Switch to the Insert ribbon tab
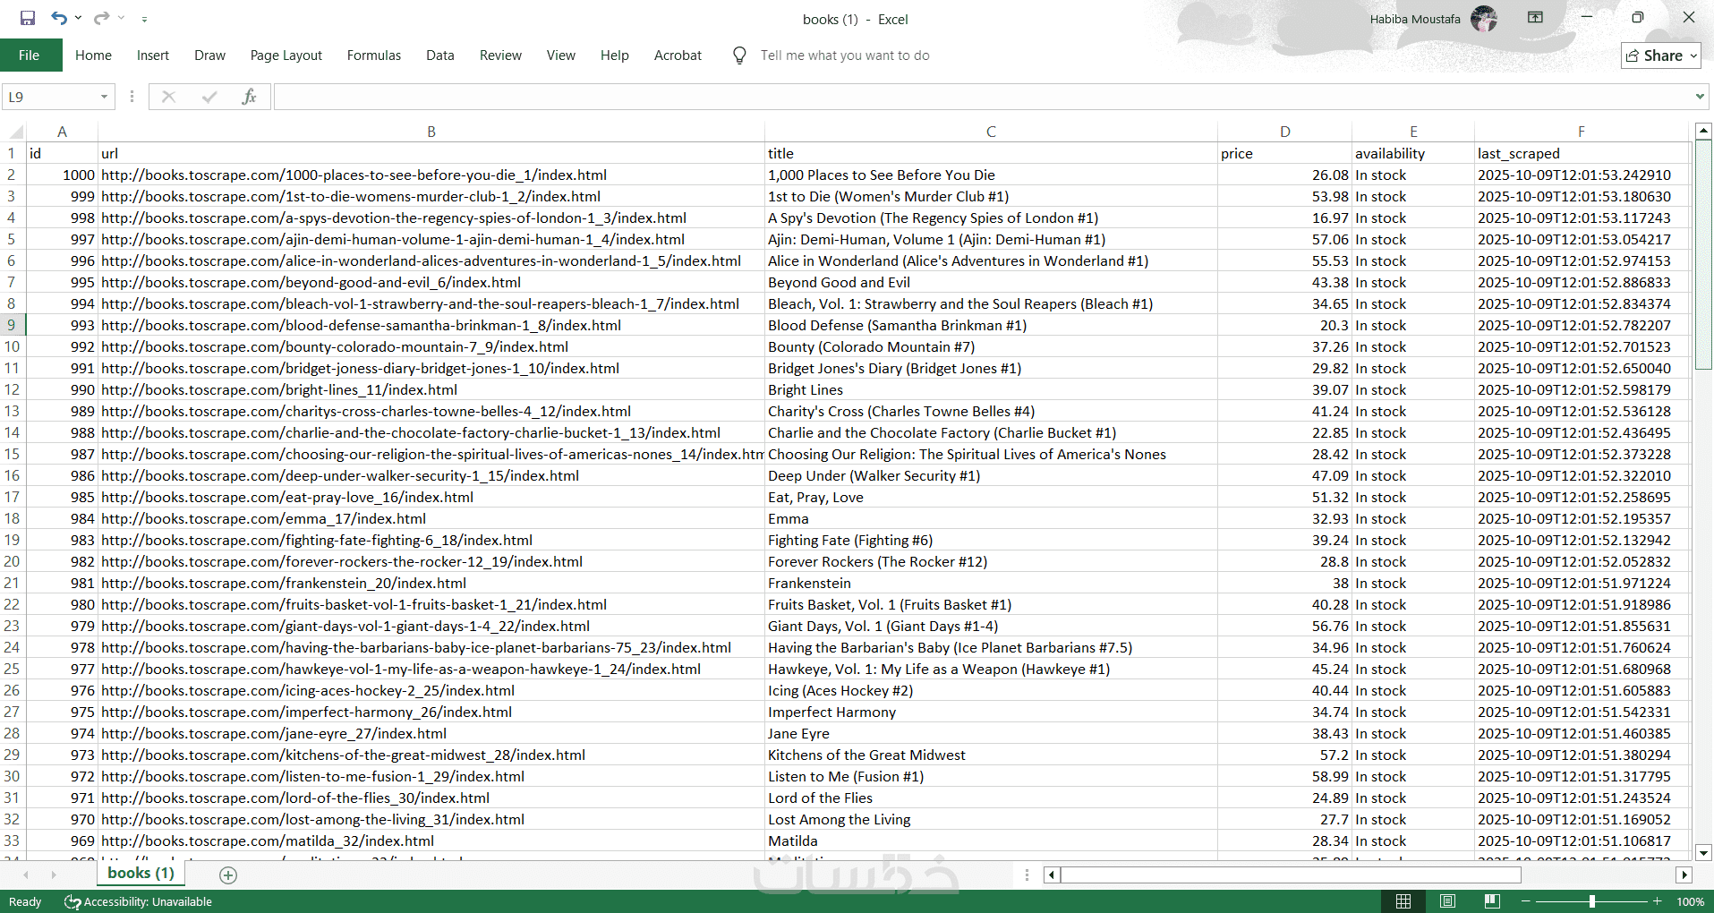This screenshot has height=913, width=1714. [x=153, y=55]
